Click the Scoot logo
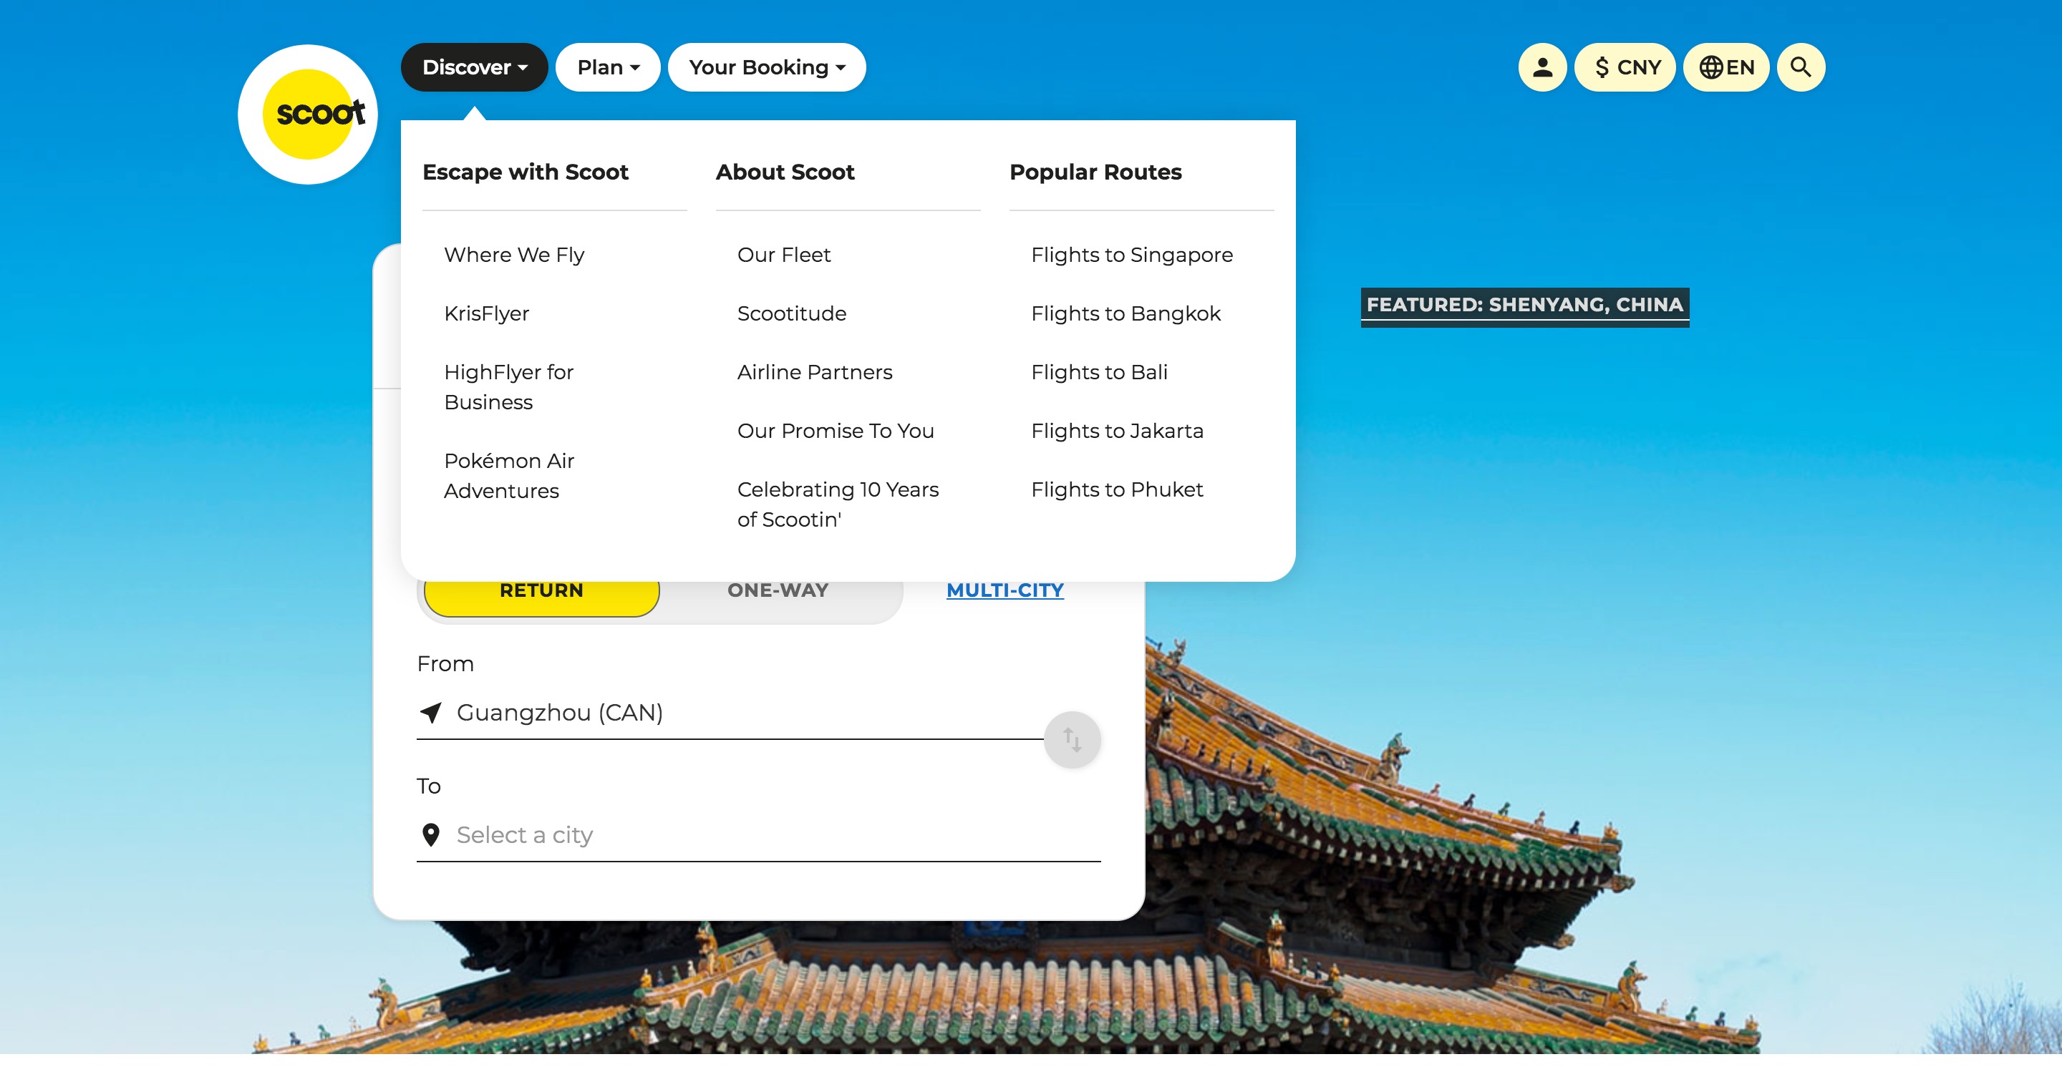Screen dimensions: 2062x1092 click(308, 114)
